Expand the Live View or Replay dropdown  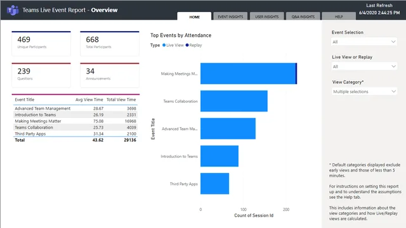(x=364, y=66)
